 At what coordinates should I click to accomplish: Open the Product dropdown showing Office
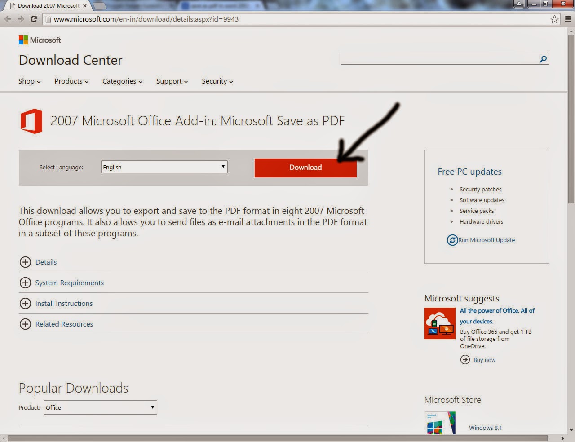point(100,407)
